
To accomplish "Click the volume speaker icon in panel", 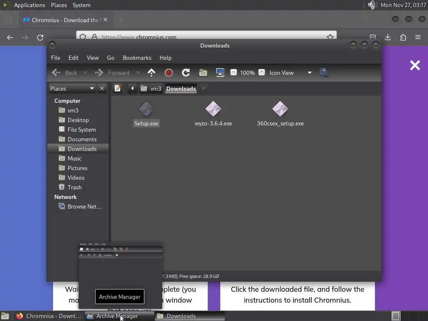I will tap(372, 5).
